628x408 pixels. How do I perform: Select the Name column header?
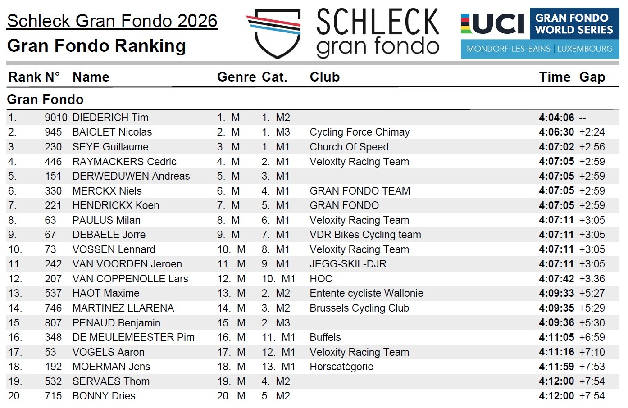pos(91,77)
